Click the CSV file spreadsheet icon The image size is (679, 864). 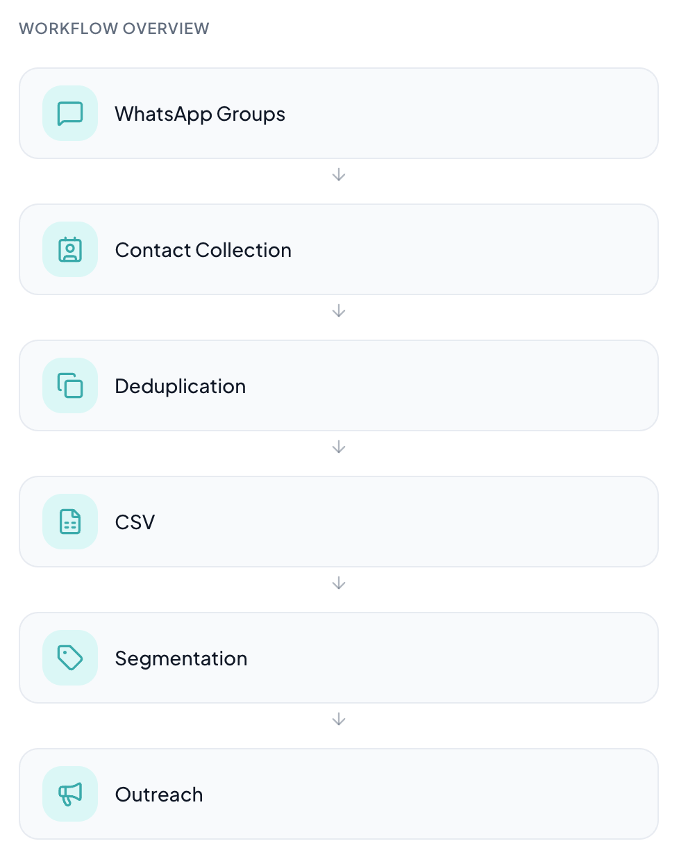pyautogui.click(x=70, y=522)
